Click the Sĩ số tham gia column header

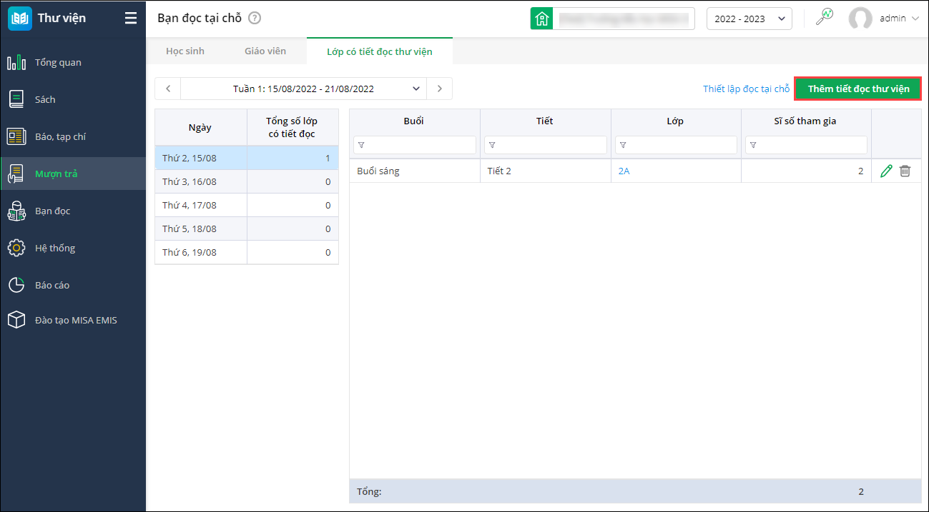click(805, 121)
